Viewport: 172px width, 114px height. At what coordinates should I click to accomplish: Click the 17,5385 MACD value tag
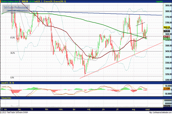(167, 89)
